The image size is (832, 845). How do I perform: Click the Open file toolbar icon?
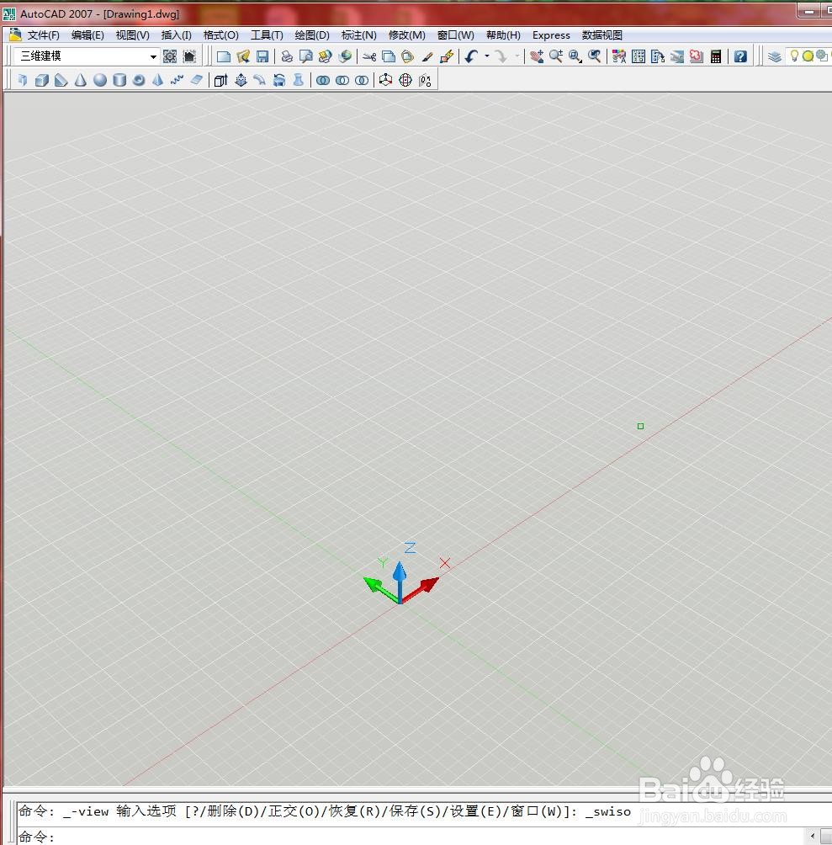[x=243, y=56]
